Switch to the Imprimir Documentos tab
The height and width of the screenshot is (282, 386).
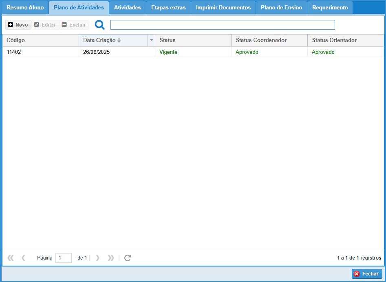[223, 8]
